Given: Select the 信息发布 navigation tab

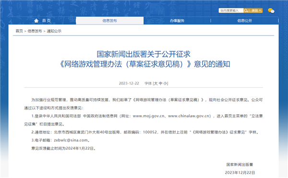Looking at the screenshot, I should pyautogui.click(x=109, y=21).
